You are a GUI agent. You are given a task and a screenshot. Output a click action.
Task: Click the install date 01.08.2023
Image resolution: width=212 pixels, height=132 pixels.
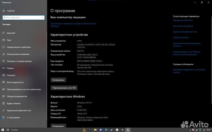pos(82,110)
